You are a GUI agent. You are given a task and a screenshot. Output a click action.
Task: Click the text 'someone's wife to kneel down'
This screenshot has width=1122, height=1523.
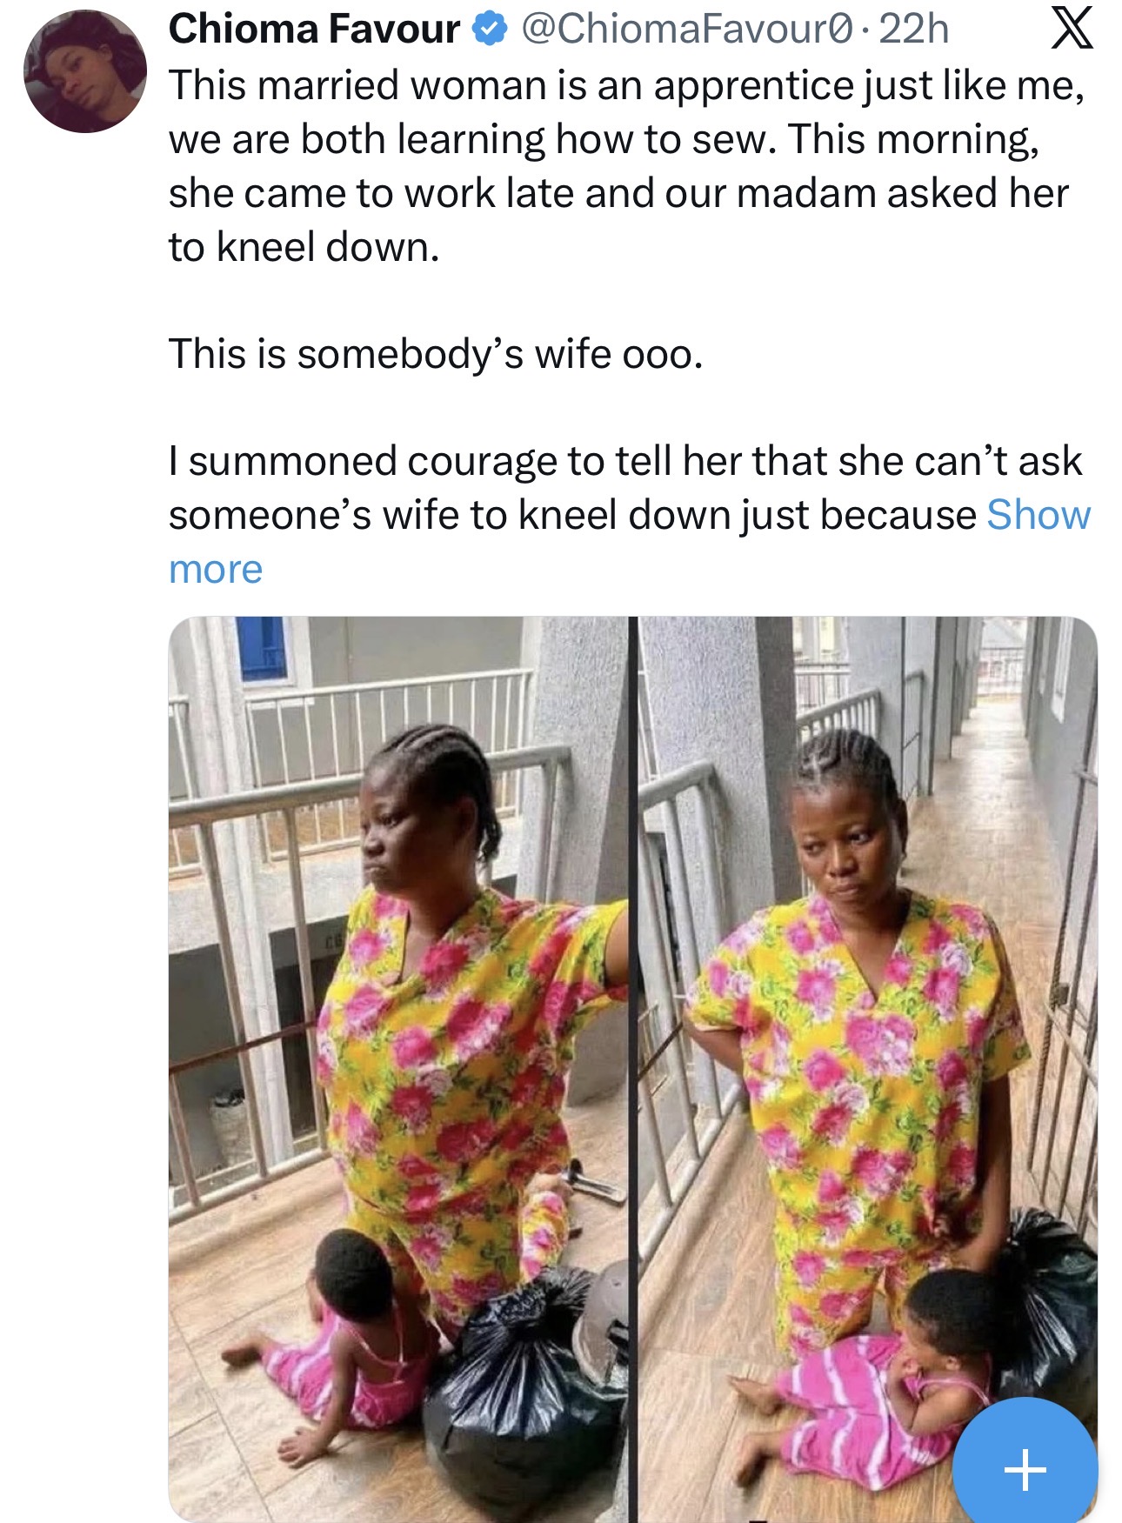(572, 515)
